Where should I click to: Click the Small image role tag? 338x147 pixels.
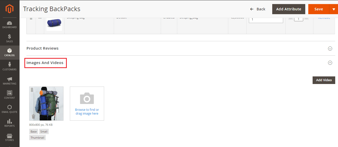(x=44, y=132)
